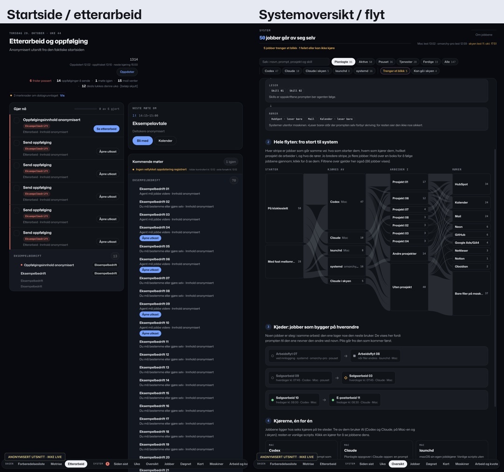Open Åpne utkast under Eksempelbedrift 06
The height and width of the screenshot is (472, 504).
[150, 270]
